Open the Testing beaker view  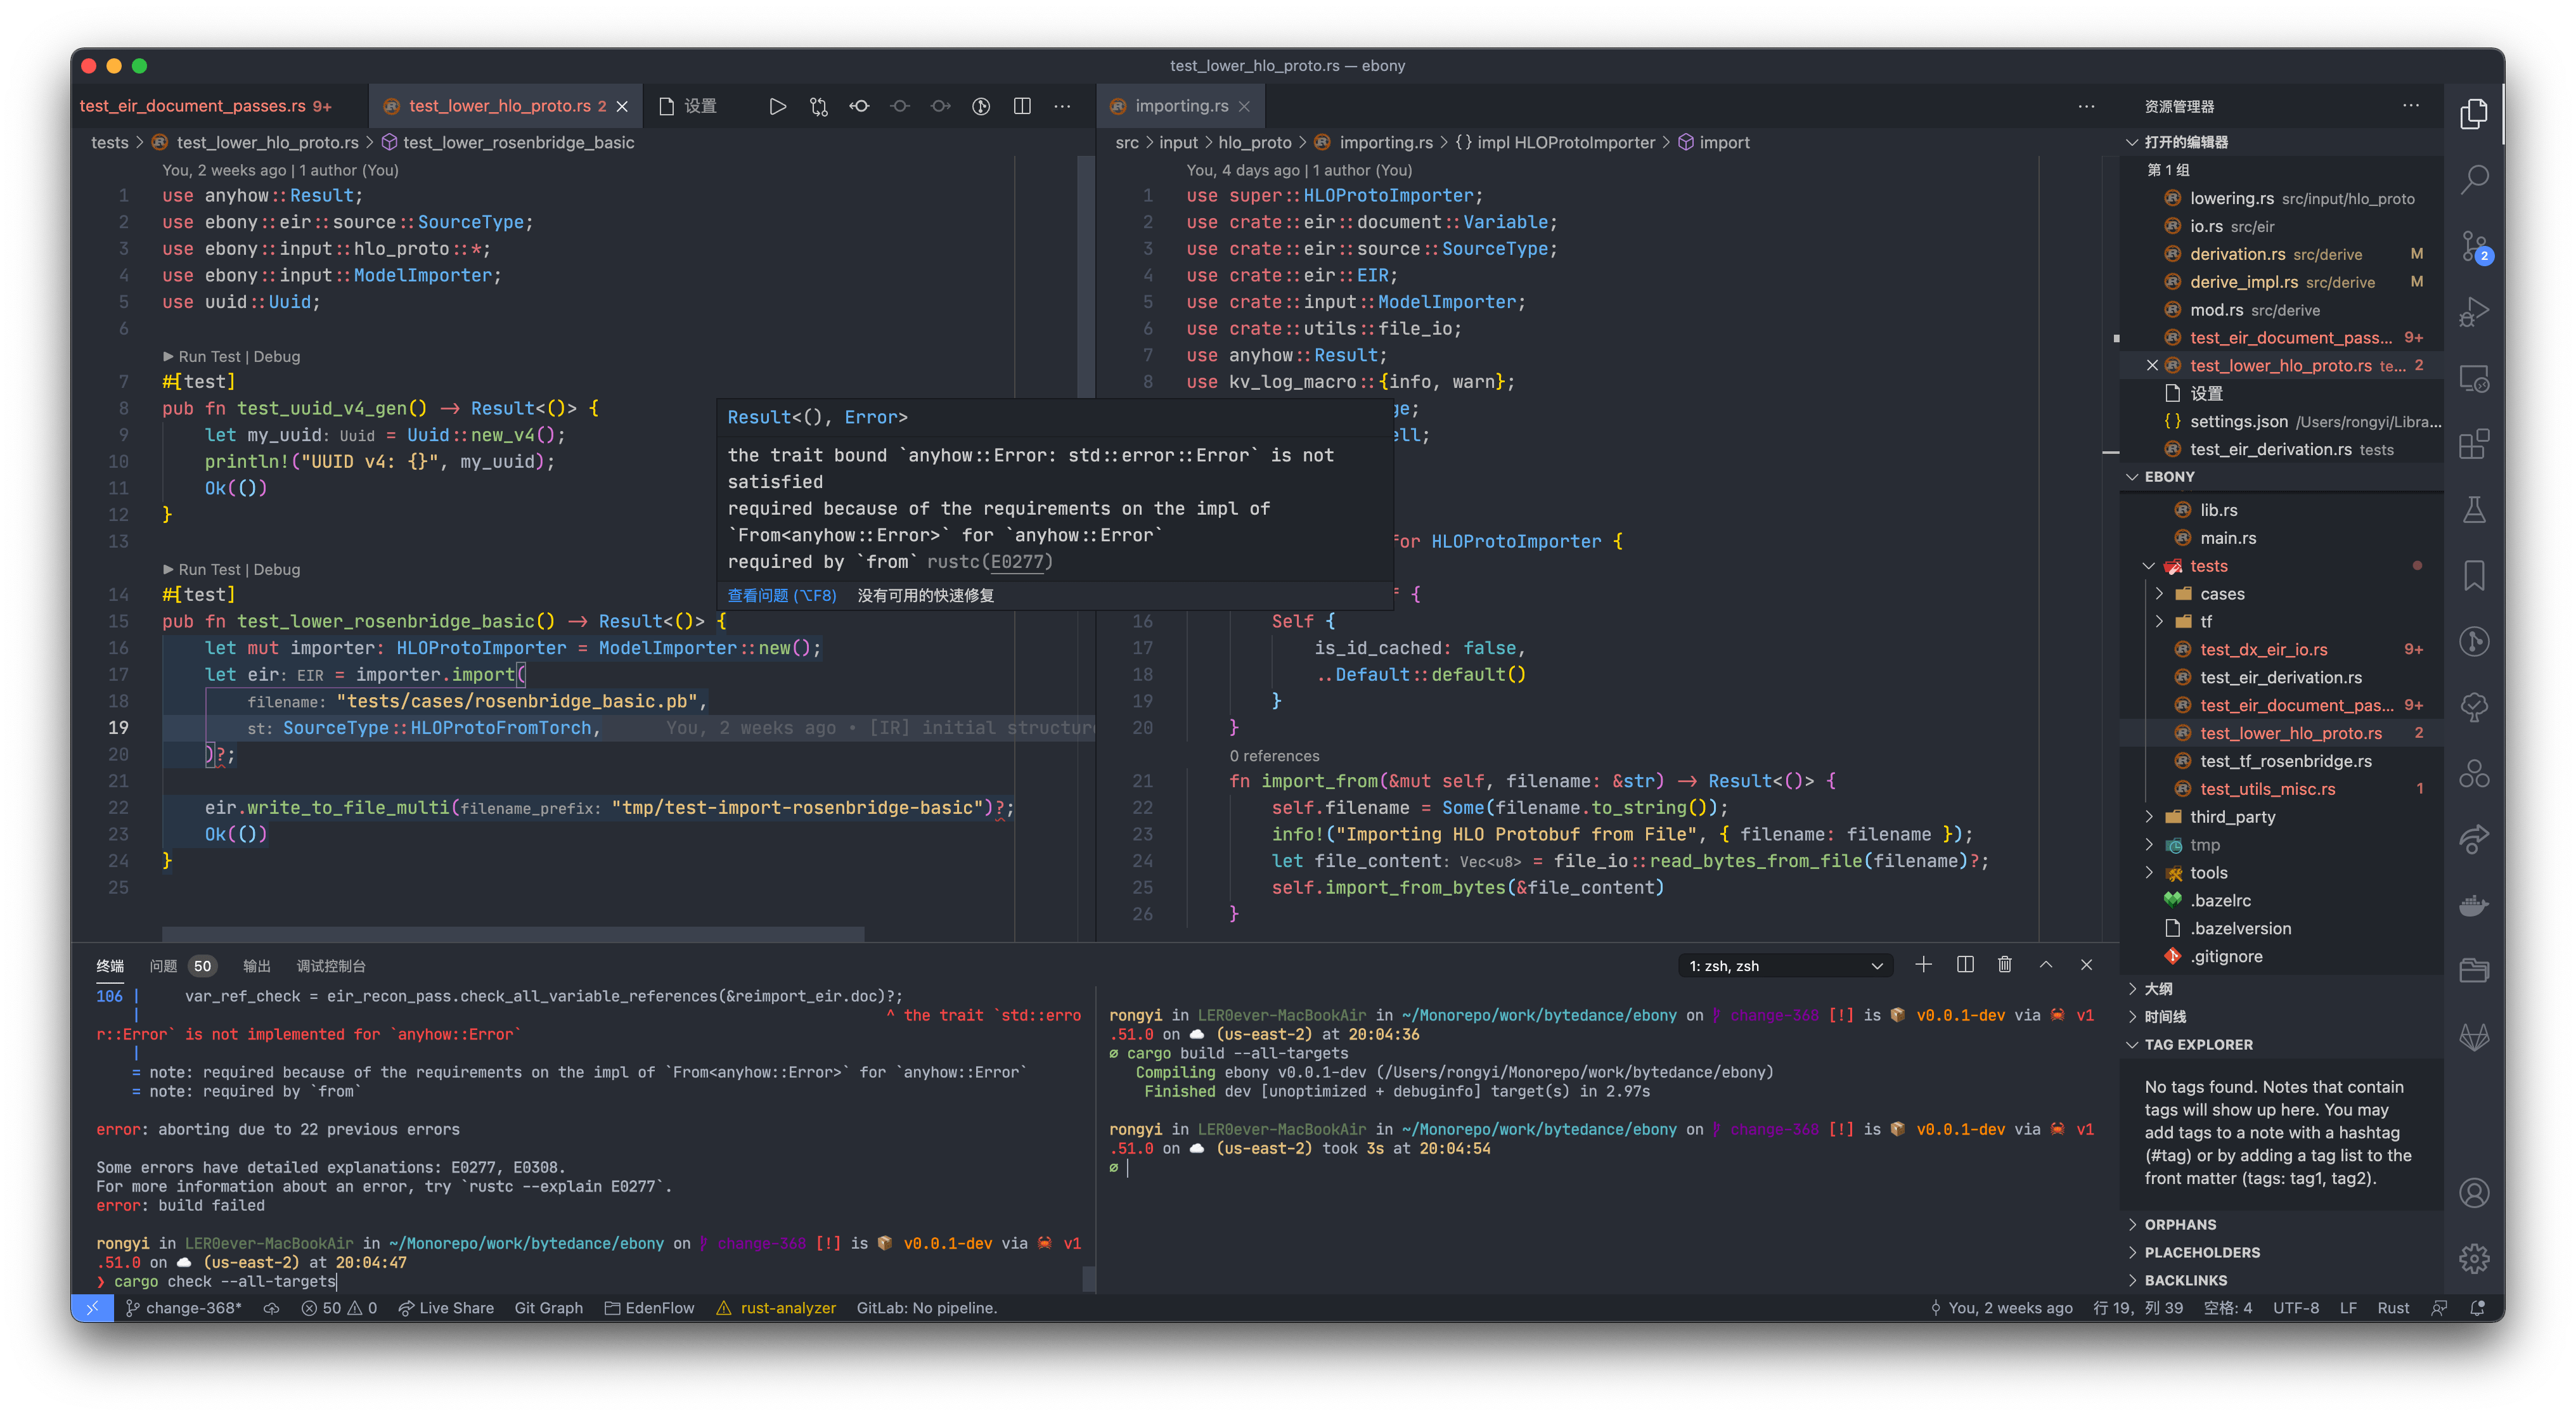point(2475,510)
